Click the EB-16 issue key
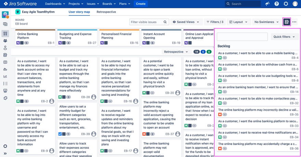The height and width of the screenshot is (157, 301). click(x=128, y=101)
